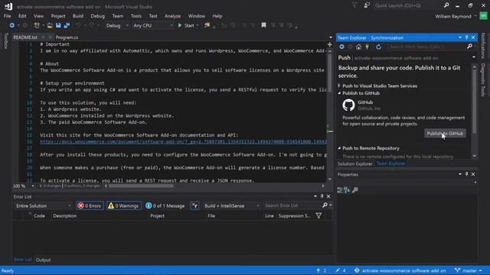Collapse the Push to Remote Repository section
Viewport: 490px width, 275px height.
tap(339, 148)
